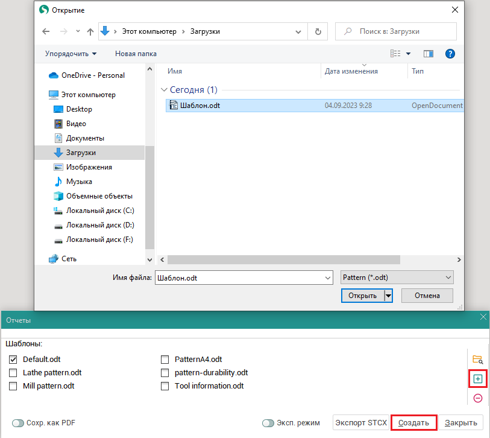The height and width of the screenshot is (438, 490).
Task: Expand the Упорядочить menu
Action: 71,54
